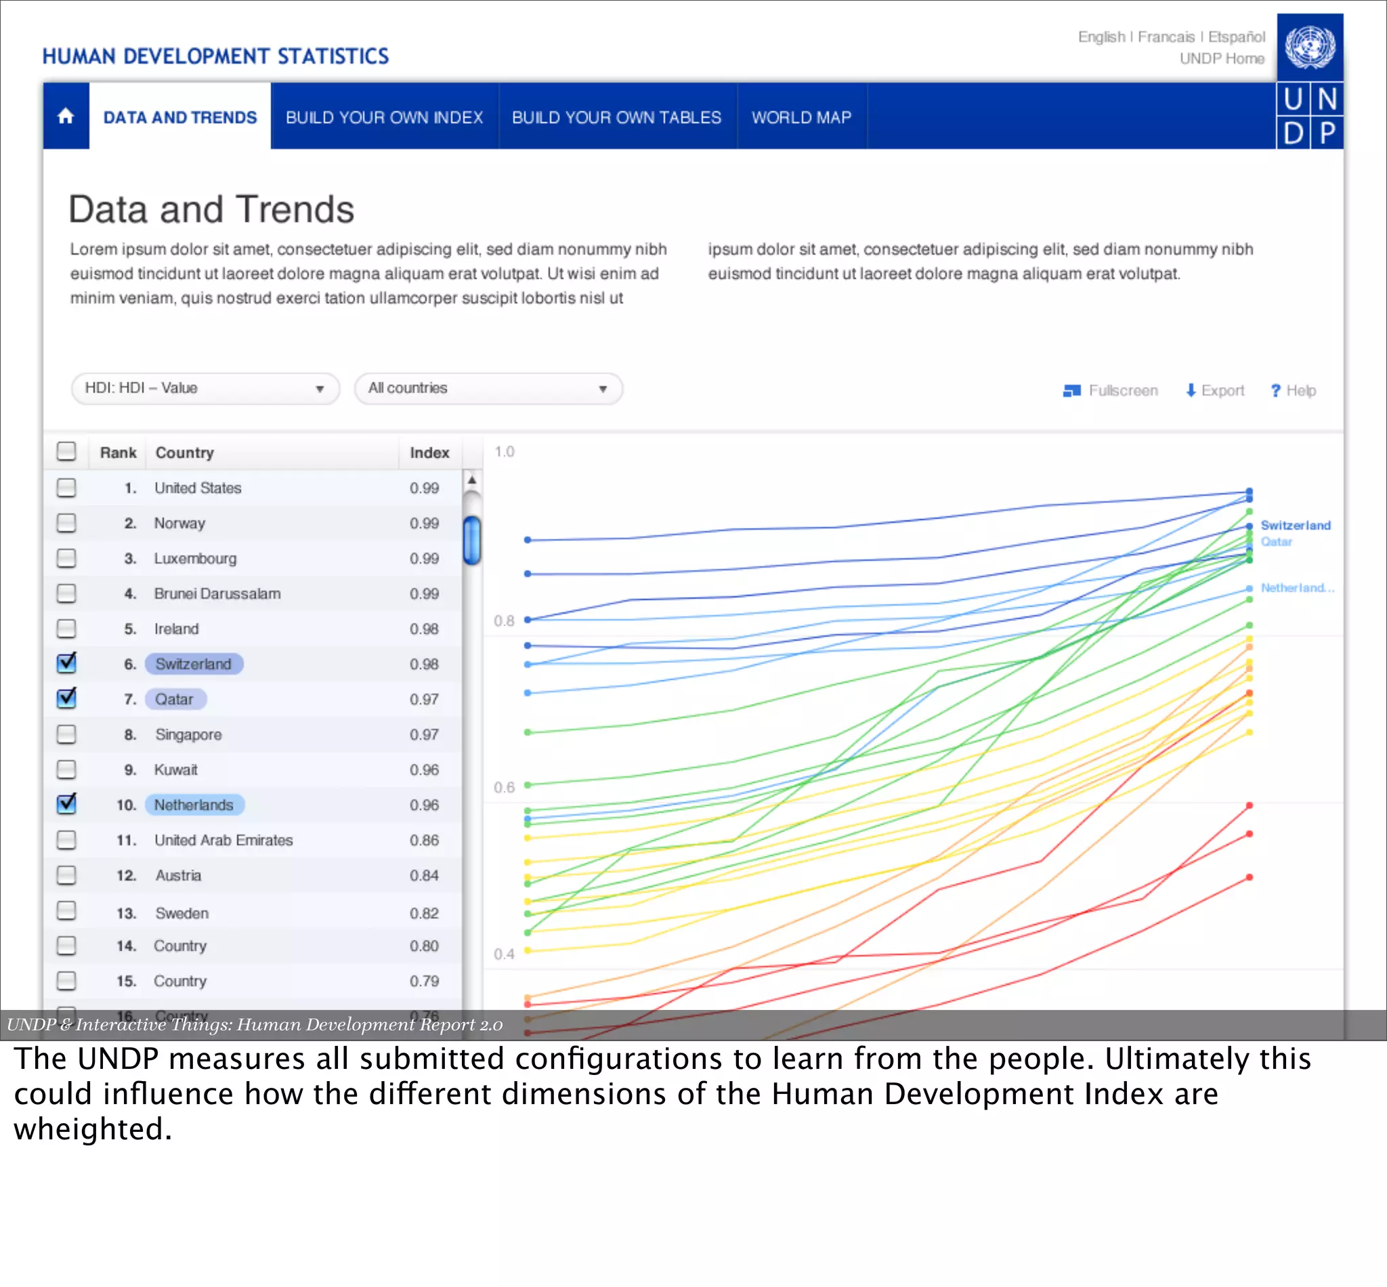Check the Norway row checkbox

(x=66, y=522)
